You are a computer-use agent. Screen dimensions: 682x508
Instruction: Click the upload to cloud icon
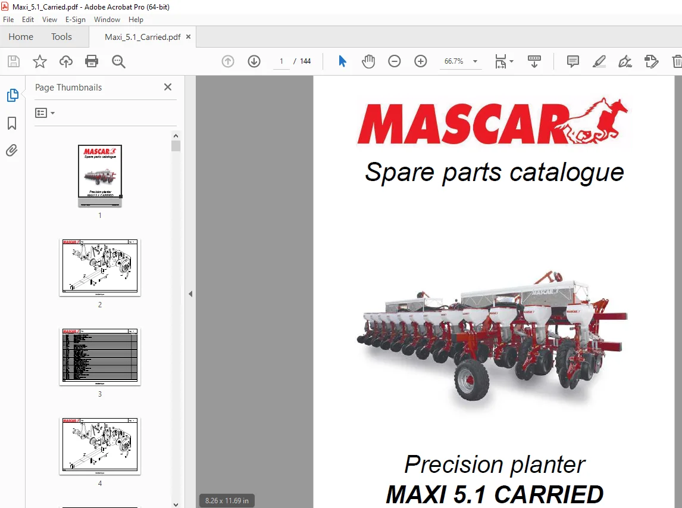click(x=65, y=61)
